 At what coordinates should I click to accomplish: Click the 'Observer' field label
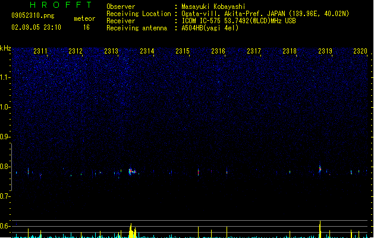(121, 7)
